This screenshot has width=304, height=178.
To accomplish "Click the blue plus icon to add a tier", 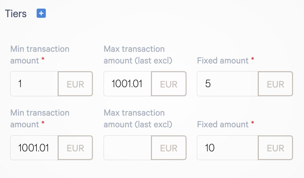I will (x=41, y=13).
